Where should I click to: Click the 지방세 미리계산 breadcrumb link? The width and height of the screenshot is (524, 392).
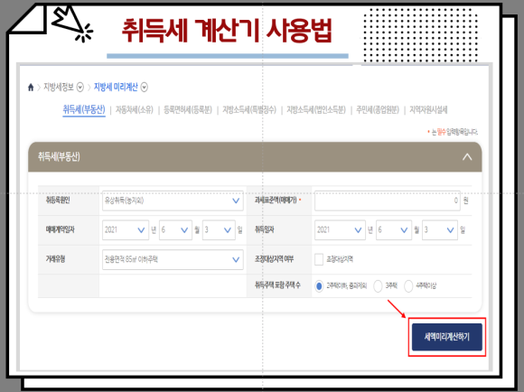pyautogui.click(x=116, y=88)
